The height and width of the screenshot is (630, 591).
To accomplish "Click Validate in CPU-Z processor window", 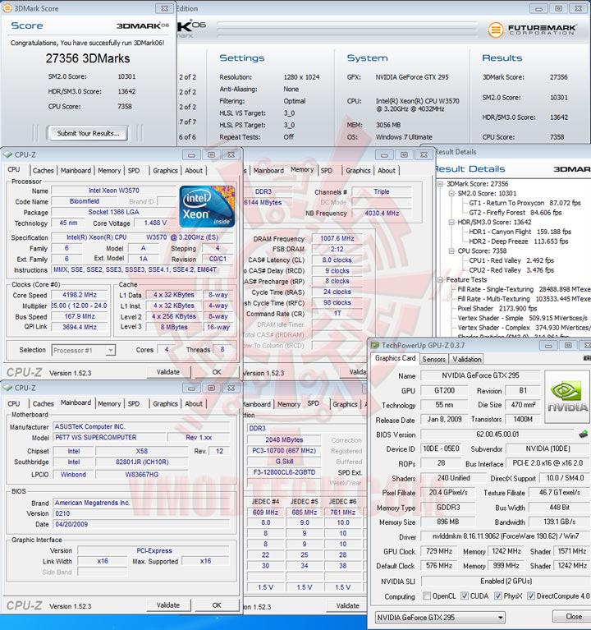I will click(167, 372).
